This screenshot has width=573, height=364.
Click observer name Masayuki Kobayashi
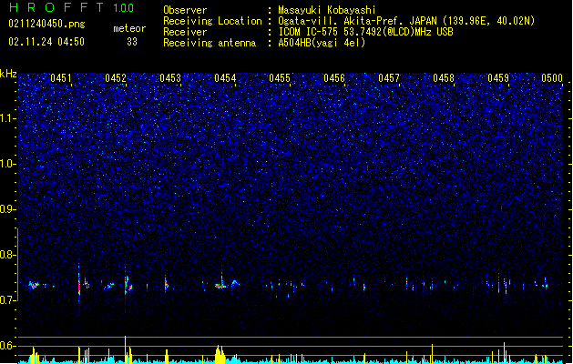pyautogui.click(x=327, y=10)
